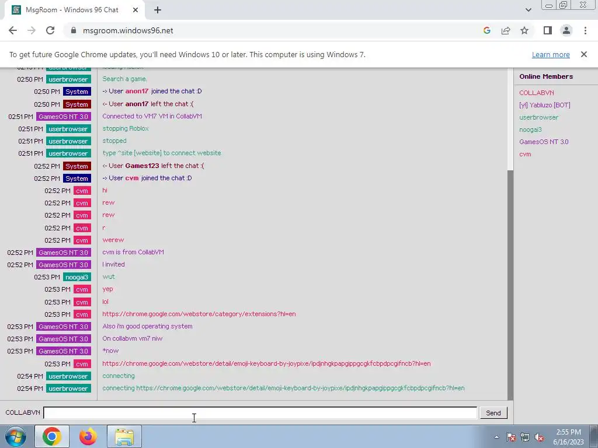598x448 pixels.
Task: Open Chrome web store extensions link
Action: coord(199,314)
